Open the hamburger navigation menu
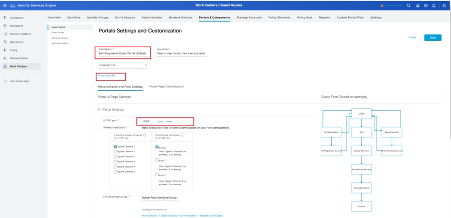This screenshot has height=218, width=451. click(5, 6)
